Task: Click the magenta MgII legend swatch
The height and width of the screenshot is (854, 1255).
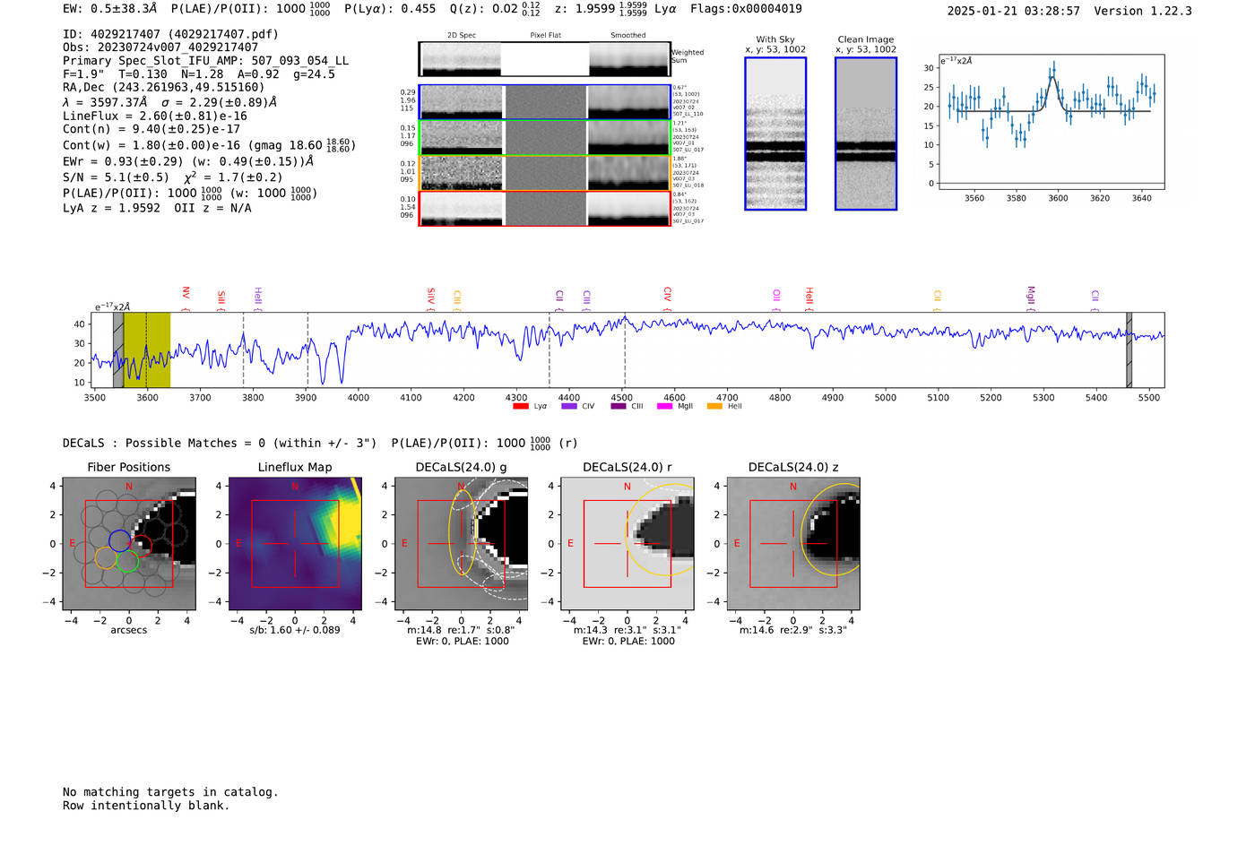Action: pyautogui.click(x=664, y=407)
